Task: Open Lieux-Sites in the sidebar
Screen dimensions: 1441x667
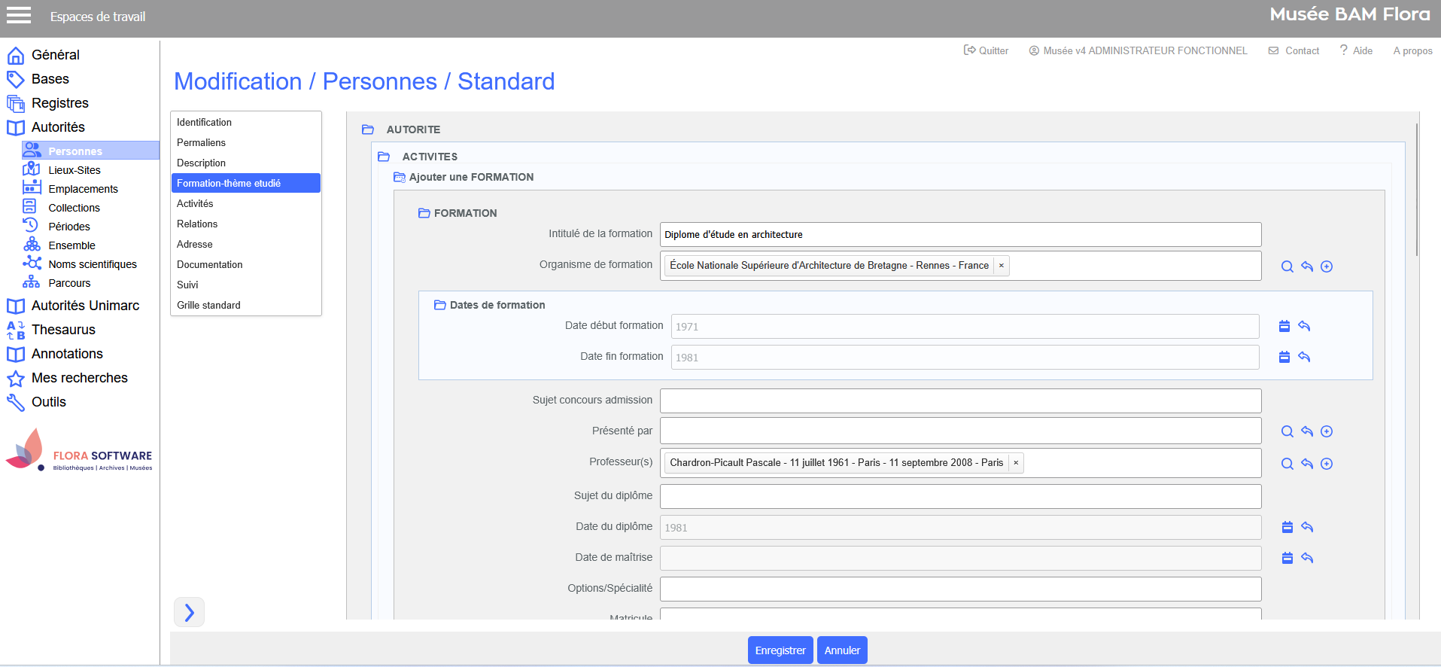Action: coord(74,170)
